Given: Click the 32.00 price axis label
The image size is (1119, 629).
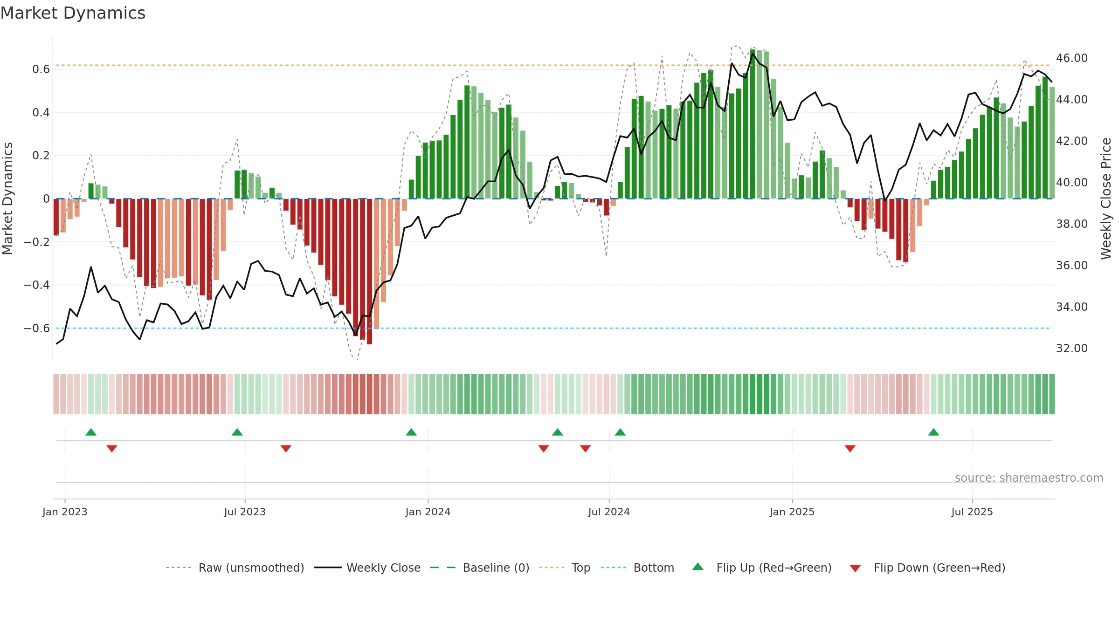Looking at the screenshot, I should (x=1072, y=348).
